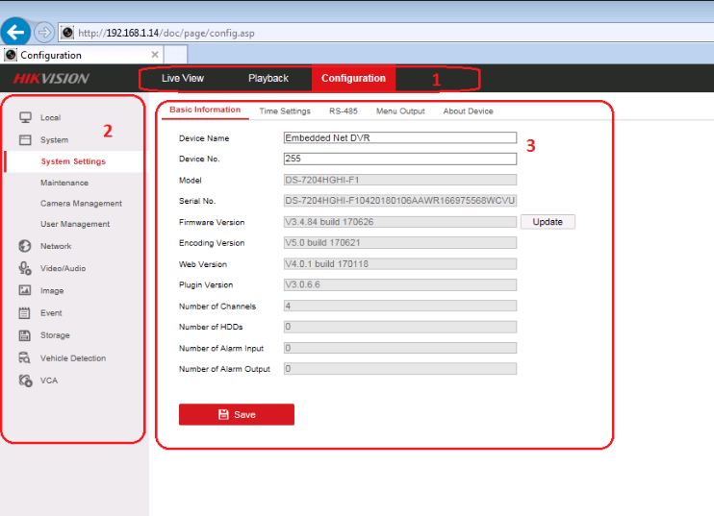Click the Vehicle Detection icon
The width and height of the screenshot is (714, 516).
tap(25, 357)
